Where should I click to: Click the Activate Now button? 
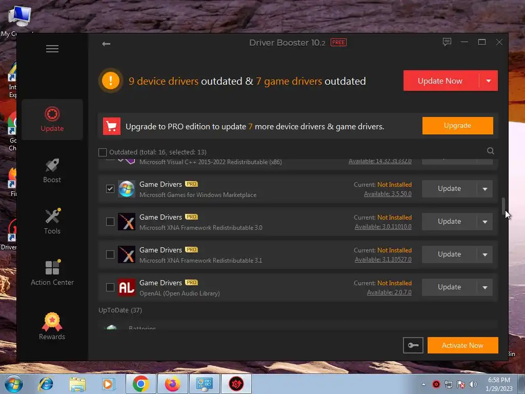[463, 345]
